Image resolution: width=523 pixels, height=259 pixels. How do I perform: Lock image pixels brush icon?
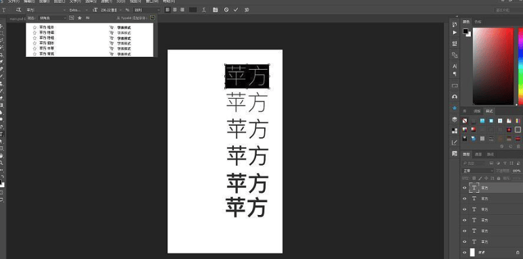pyautogui.click(x=480, y=178)
